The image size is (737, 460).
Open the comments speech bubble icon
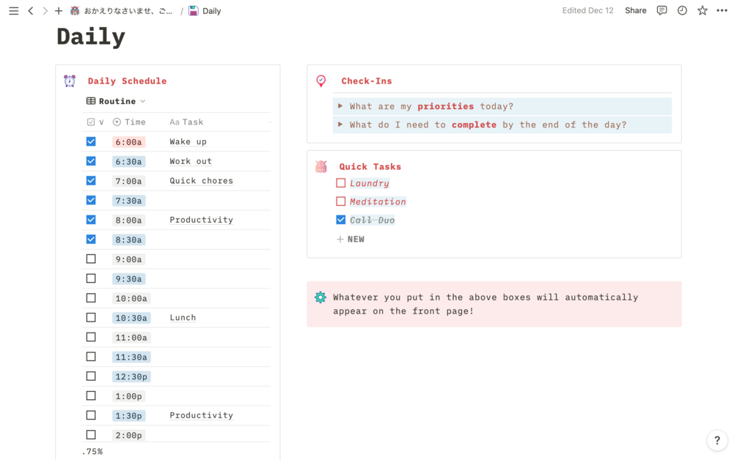661,11
